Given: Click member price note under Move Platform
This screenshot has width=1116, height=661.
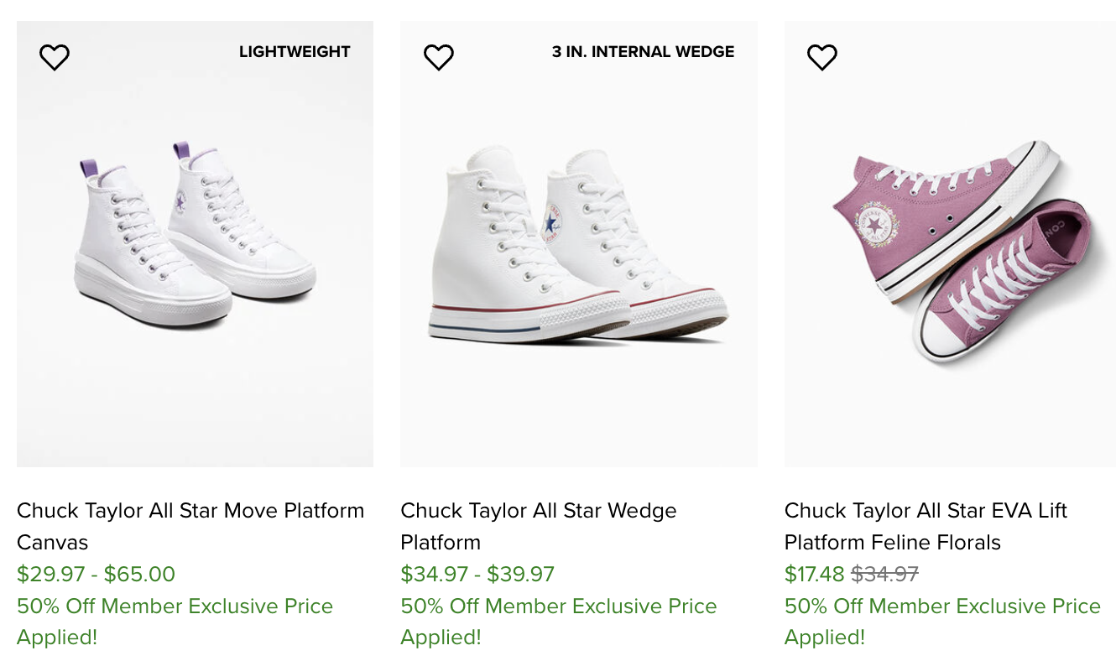Looking at the screenshot, I should point(175,622).
